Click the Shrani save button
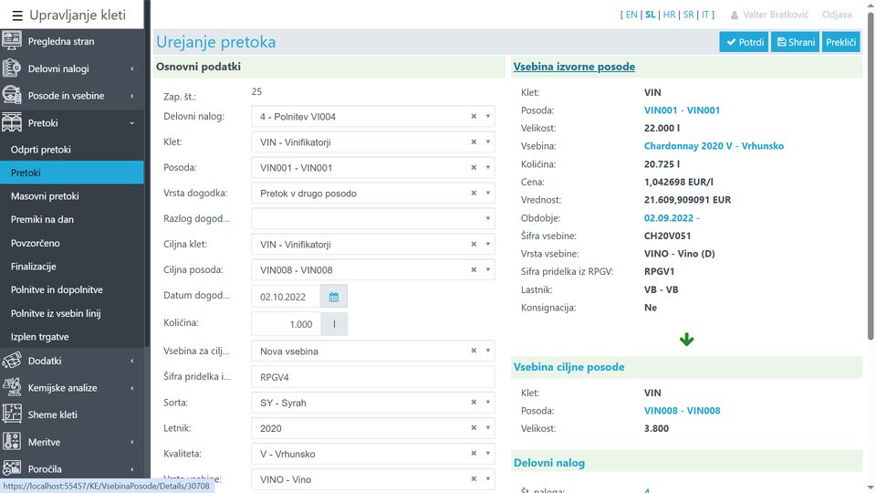The height and width of the screenshot is (493, 876). 795,42
